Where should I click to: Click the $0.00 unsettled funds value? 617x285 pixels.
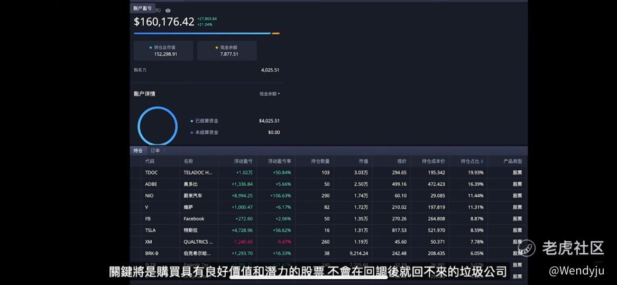click(274, 132)
